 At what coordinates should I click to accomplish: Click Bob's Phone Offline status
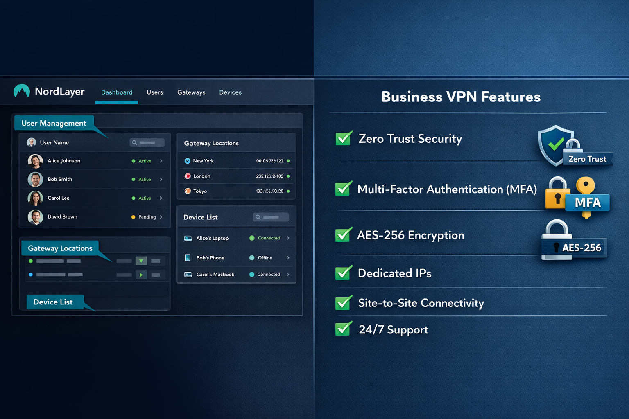[x=261, y=258]
